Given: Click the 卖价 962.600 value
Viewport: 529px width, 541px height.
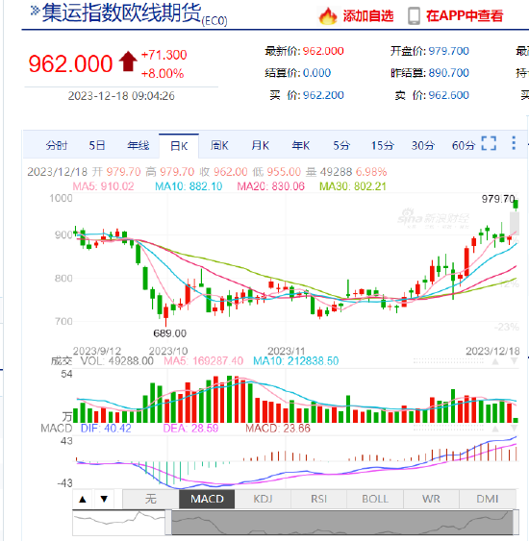Looking at the screenshot, I should [449, 95].
